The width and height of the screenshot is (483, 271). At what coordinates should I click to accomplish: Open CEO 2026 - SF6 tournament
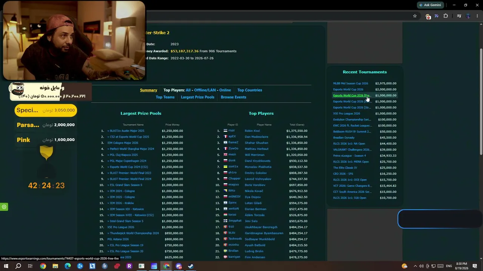(x=343, y=174)
